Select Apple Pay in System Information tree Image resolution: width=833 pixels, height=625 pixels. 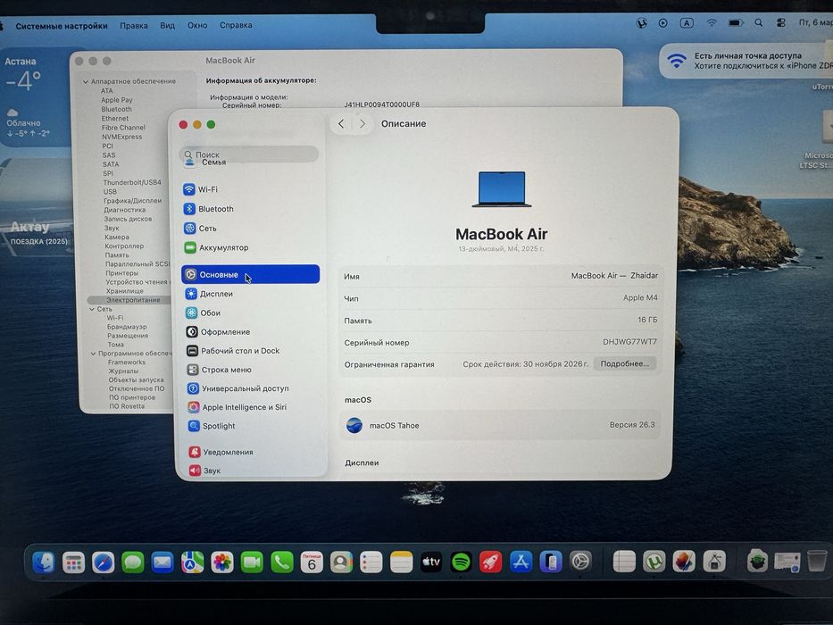[x=116, y=100]
